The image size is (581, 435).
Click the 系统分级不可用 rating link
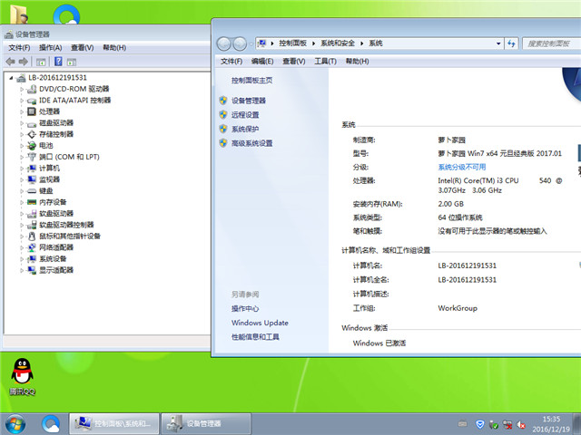point(462,167)
